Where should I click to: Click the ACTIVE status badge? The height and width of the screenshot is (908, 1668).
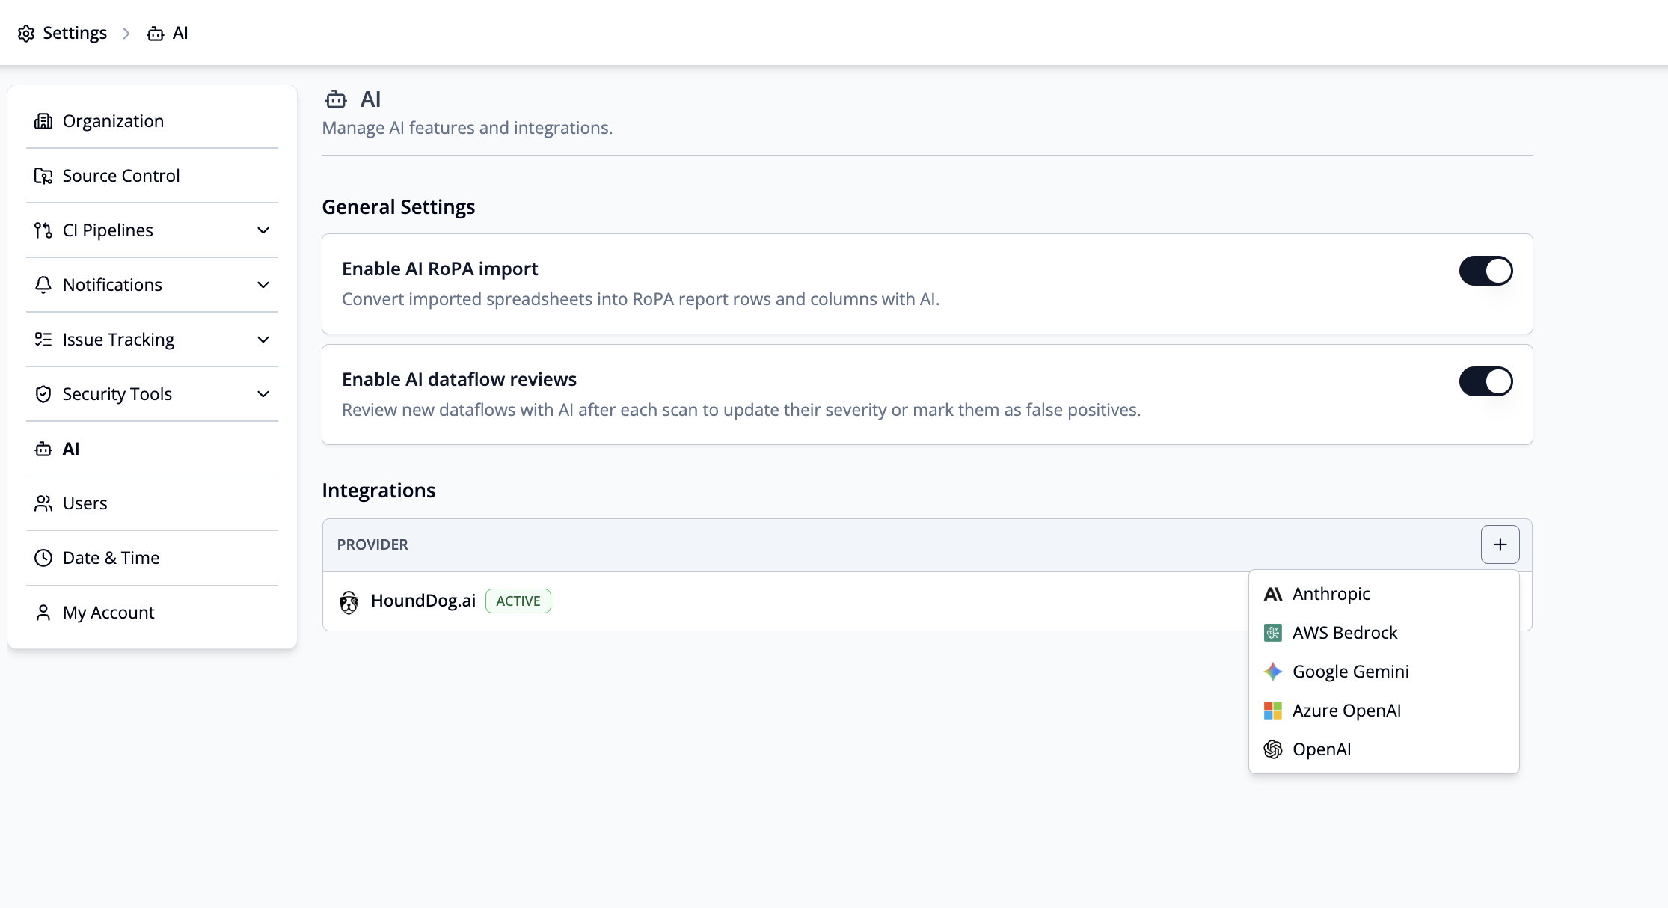tap(518, 601)
